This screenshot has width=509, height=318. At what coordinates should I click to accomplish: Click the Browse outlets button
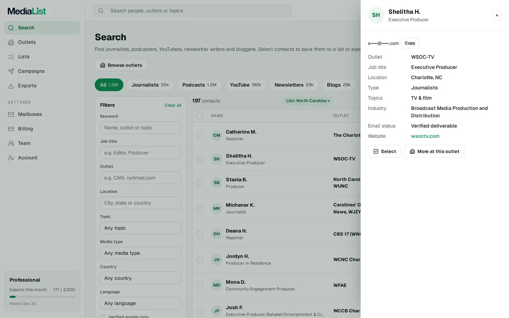tap(121, 65)
